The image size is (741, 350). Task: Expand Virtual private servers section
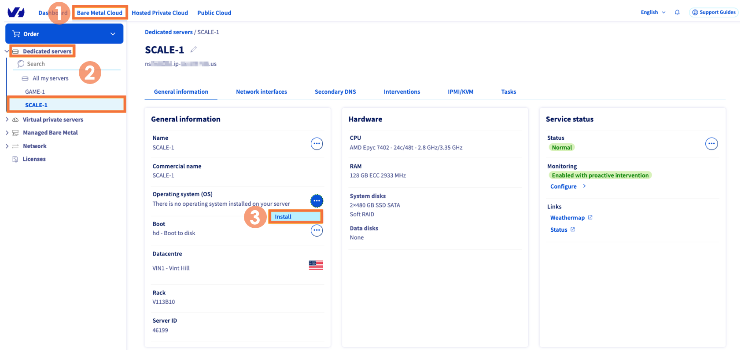[7, 120]
